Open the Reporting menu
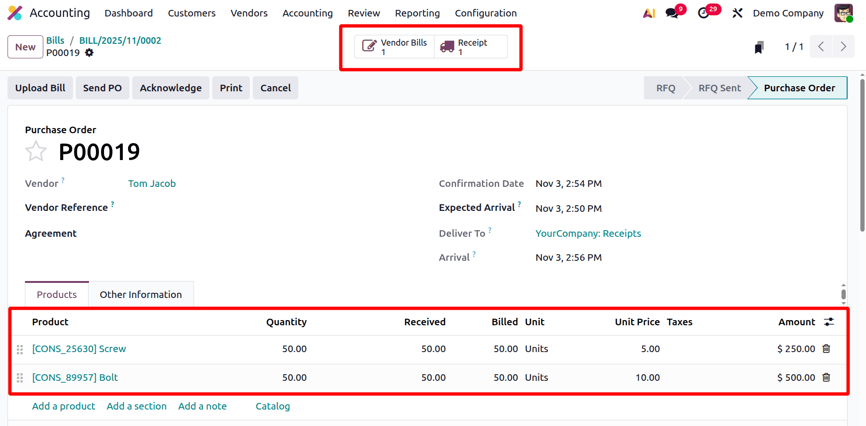866x426 pixels. pos(417,13)
